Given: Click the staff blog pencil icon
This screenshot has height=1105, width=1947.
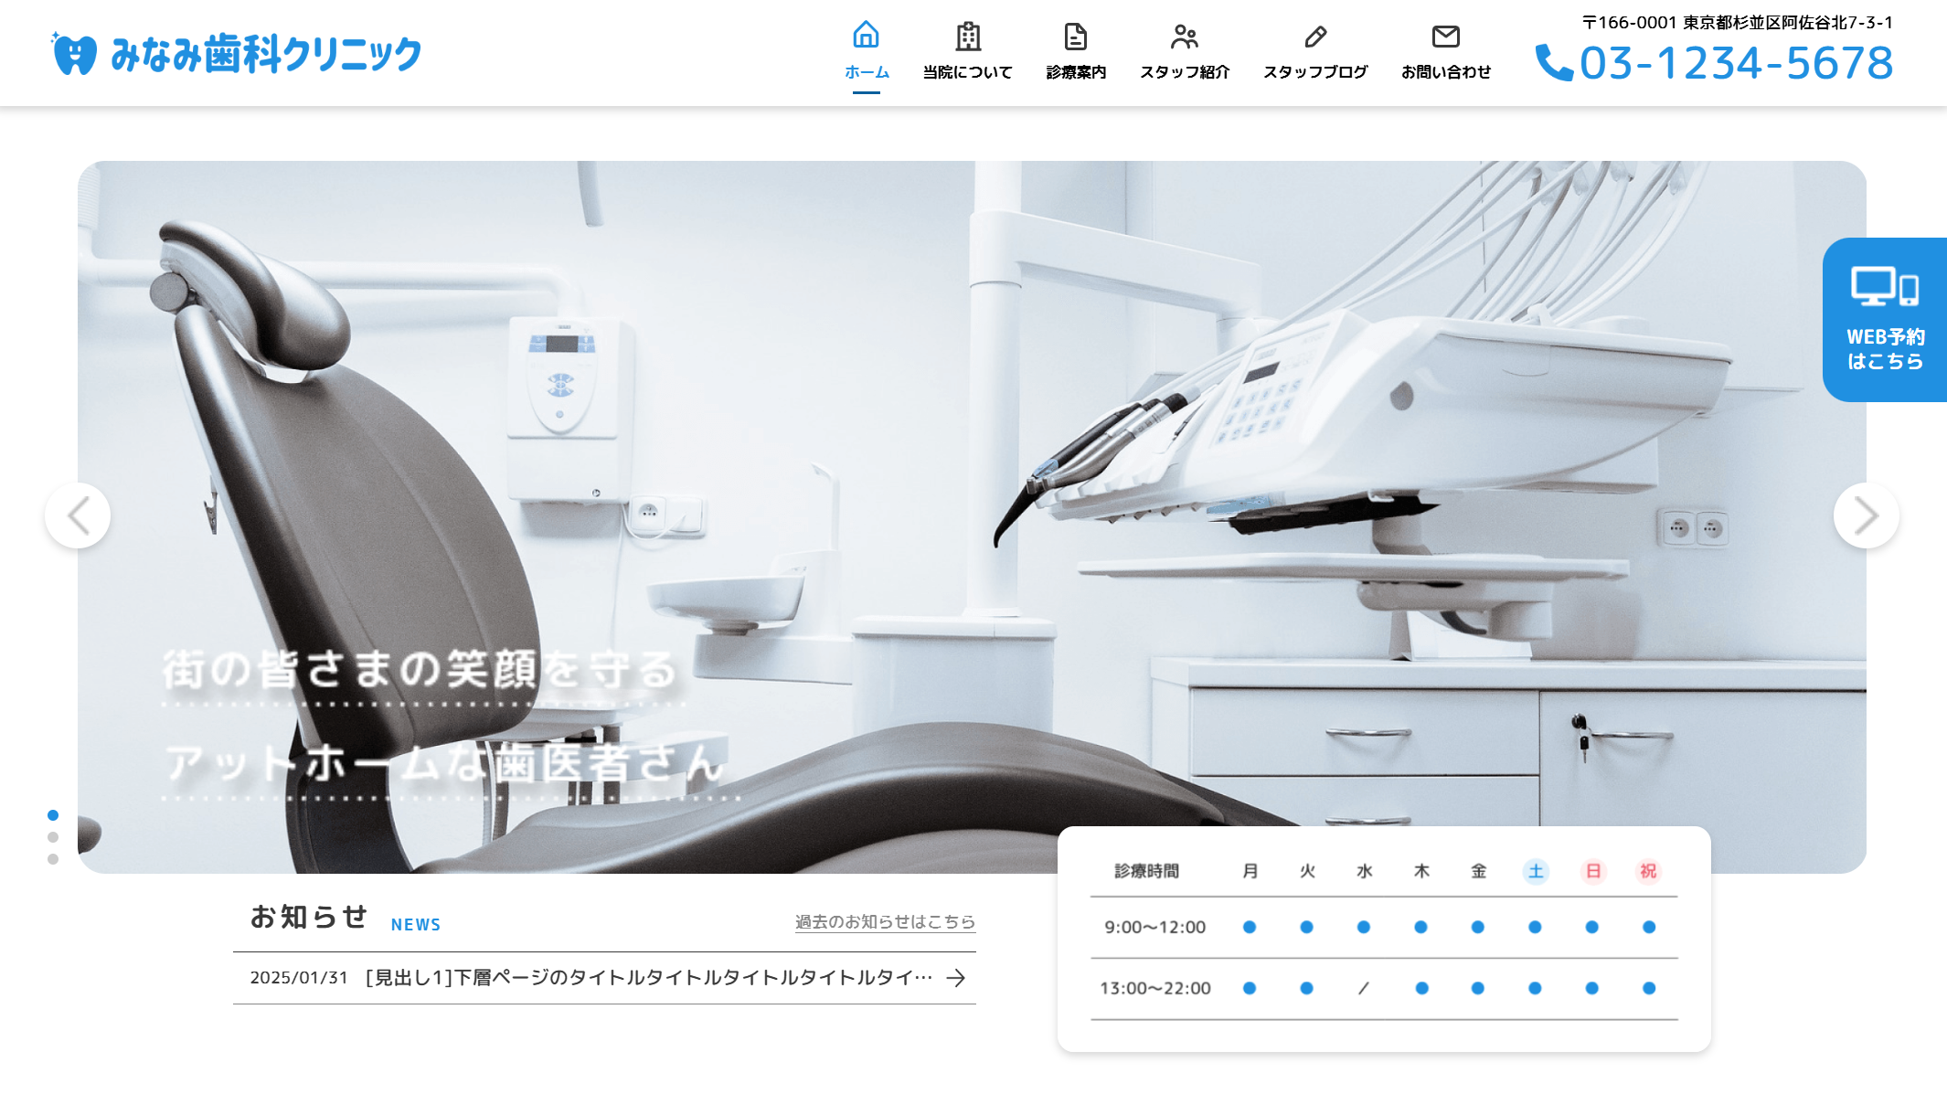Looking at the screenshot, I should pos(1315,37).
